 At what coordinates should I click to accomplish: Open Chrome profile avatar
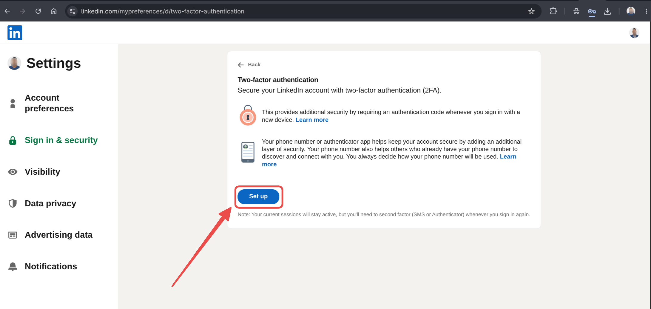tap(631, 11)
